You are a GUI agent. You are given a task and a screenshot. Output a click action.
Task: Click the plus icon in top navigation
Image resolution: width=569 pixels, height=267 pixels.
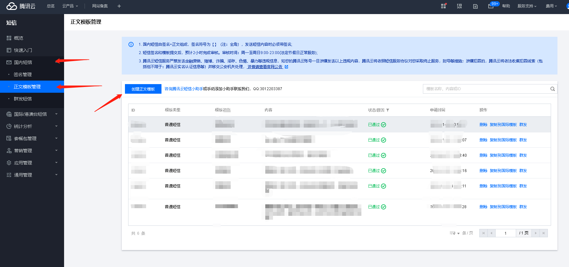(x=119, y=6)
